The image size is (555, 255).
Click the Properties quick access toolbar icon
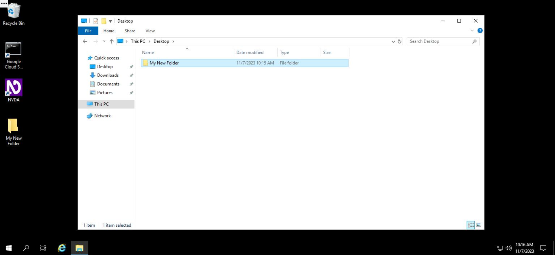[x=96, y=21]
